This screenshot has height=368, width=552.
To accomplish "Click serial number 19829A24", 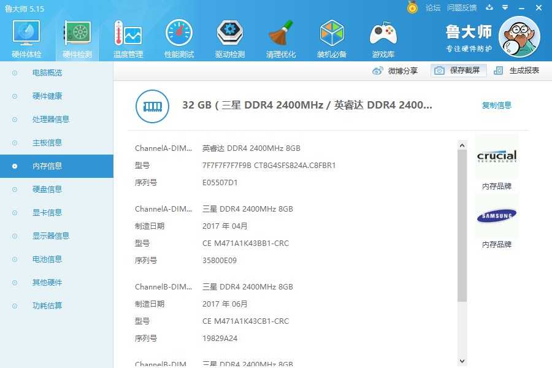I will point(220,339).
